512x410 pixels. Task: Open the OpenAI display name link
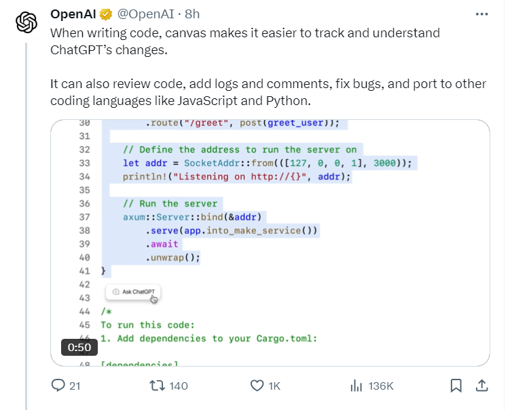tap(73, 14)
